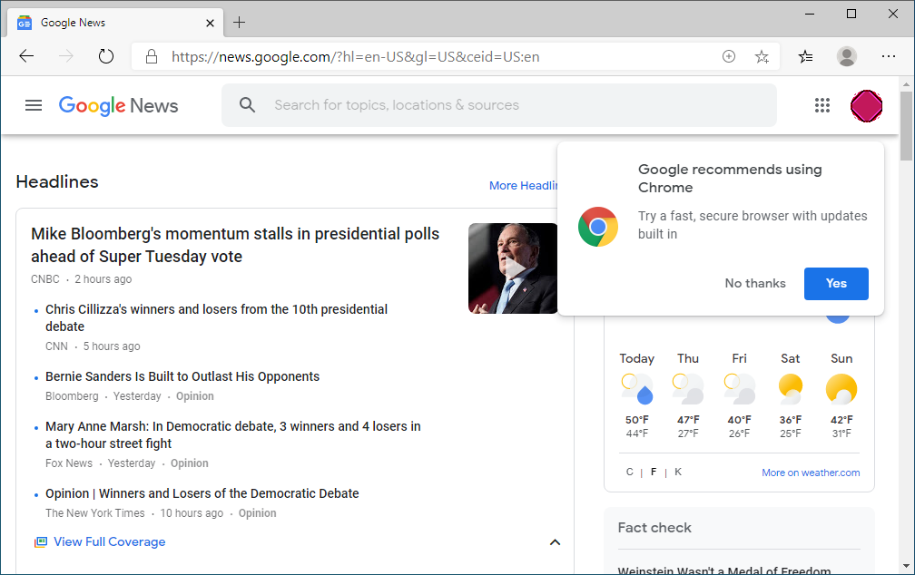Image resolution: width=915 pixels, height=575 pixels.
Task: Decline Chrome with No thanks
Action: (x=755, y=283)
